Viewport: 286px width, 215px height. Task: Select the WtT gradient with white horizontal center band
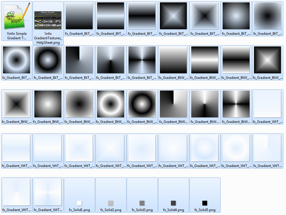[48, 151]
